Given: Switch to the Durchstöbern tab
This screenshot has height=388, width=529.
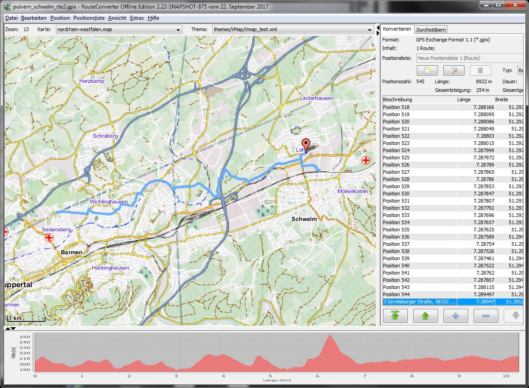Looking at the screenshot, I should 431,30.
